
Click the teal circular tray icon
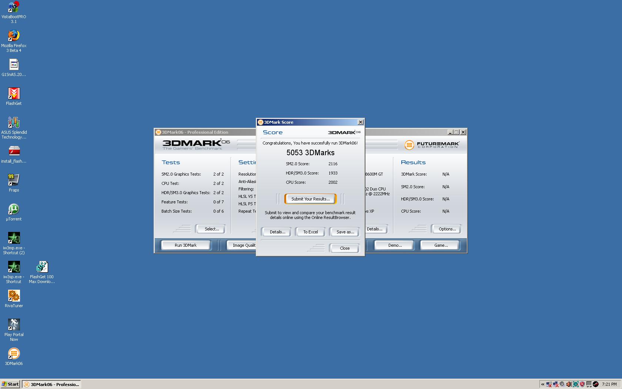(576, 384)
